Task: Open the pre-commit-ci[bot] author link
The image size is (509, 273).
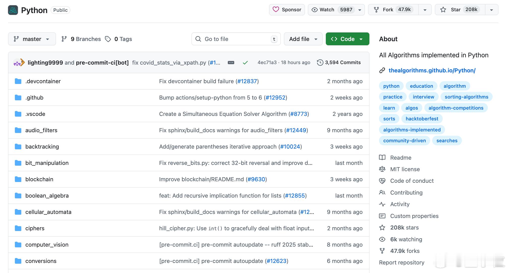Action: [x=102, y=63]
